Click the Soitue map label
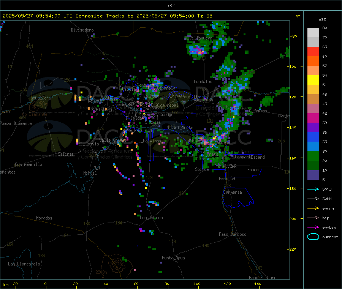 point(202,169)
